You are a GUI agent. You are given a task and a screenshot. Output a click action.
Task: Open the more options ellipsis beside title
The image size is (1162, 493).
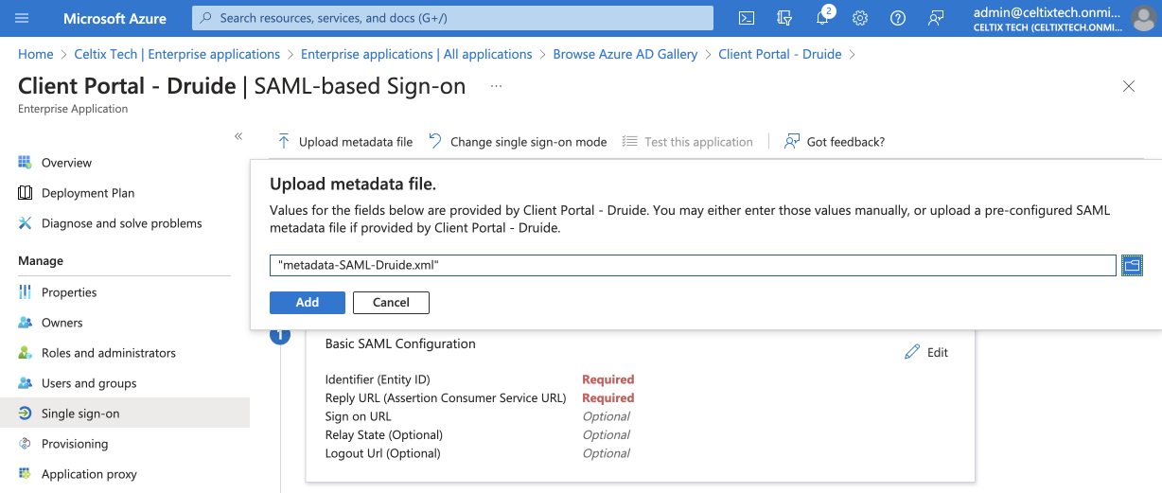click(x=496, y=86)
